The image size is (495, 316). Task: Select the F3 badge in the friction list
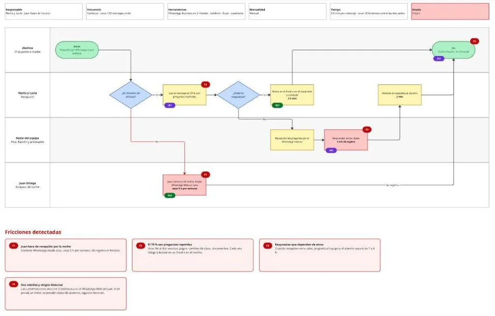(267, 246)
